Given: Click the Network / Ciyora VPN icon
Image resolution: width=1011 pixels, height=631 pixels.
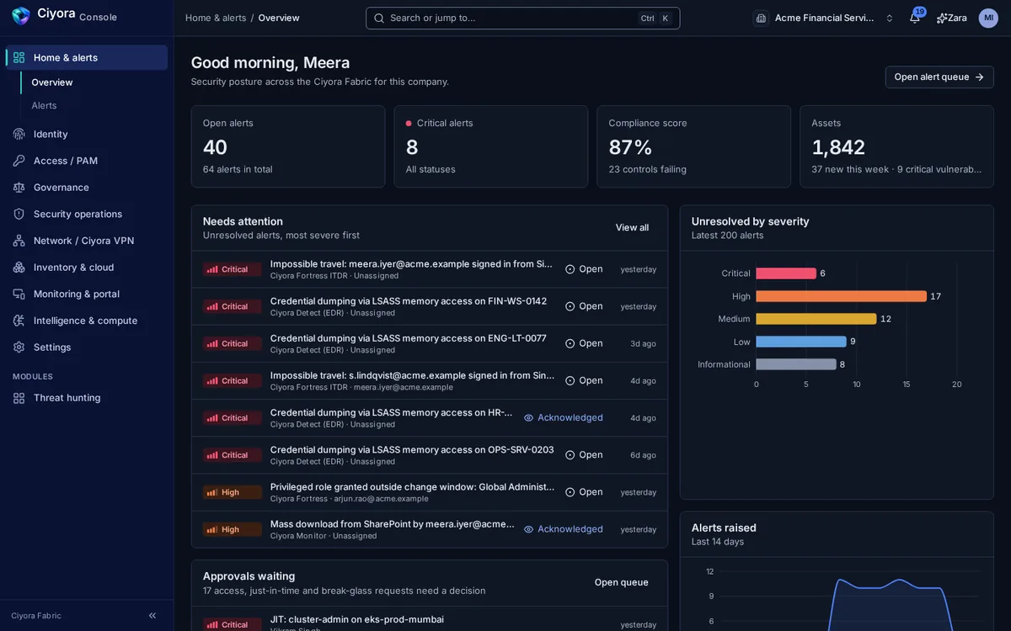Looking at the screenshot, I should (19, 241).
